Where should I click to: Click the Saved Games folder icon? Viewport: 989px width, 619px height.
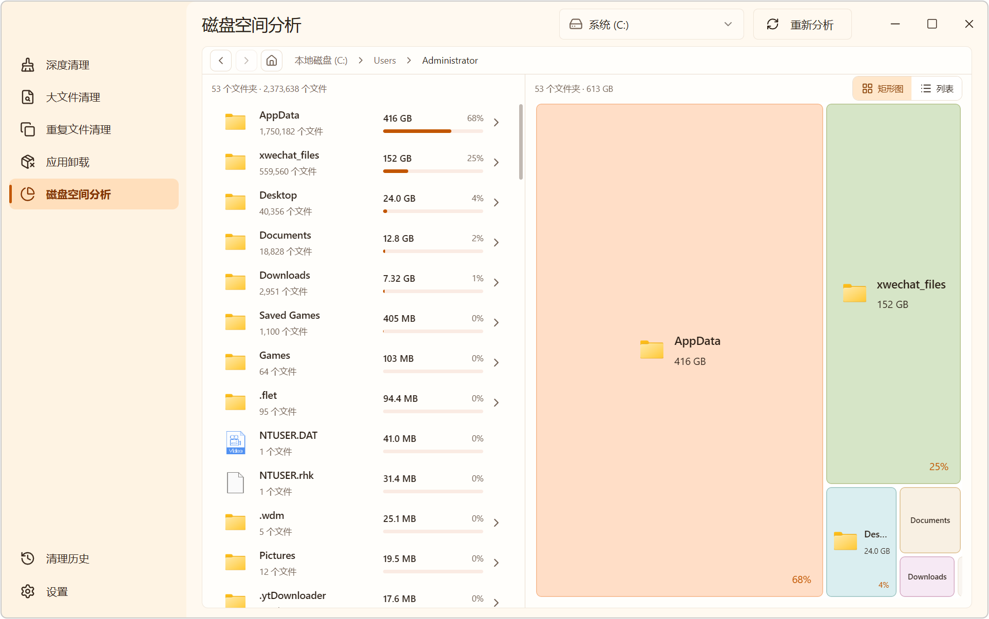(x=235, y=322)
